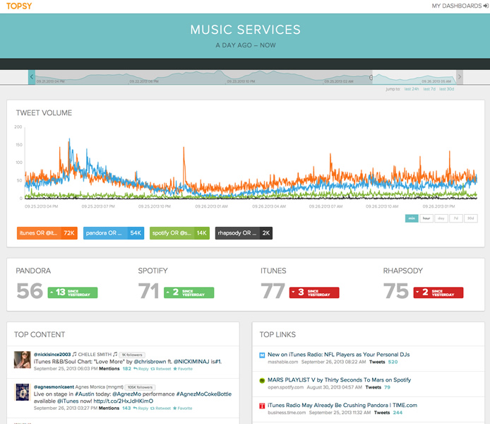The width and height of the screenshot is (490, 424).
Task: Open the #AgnezMoCokeBottle hashtag
Action: tap(204, 394)
